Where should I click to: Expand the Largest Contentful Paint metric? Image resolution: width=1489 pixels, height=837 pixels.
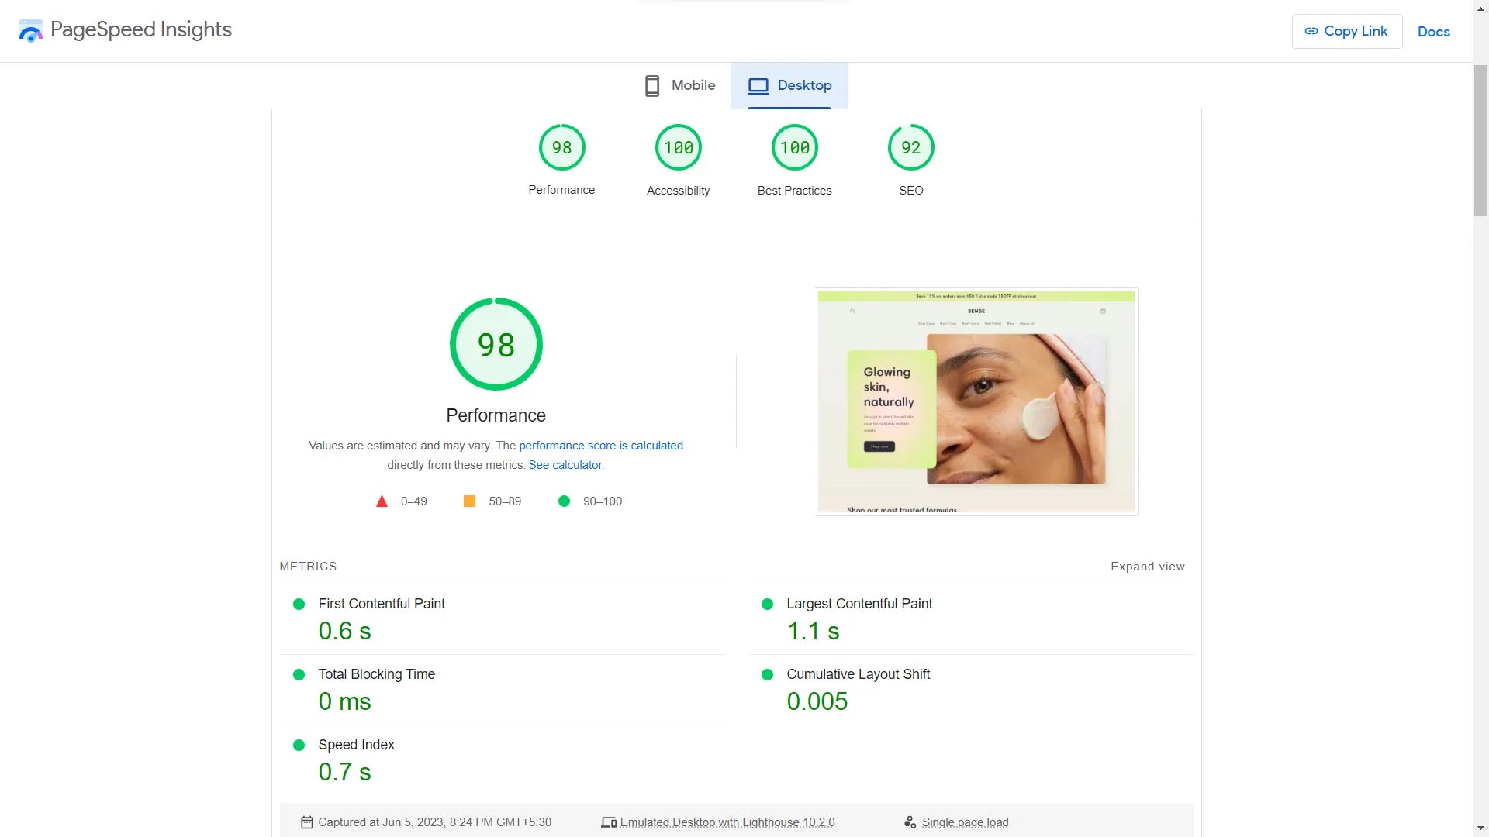(x=859, y=604)
